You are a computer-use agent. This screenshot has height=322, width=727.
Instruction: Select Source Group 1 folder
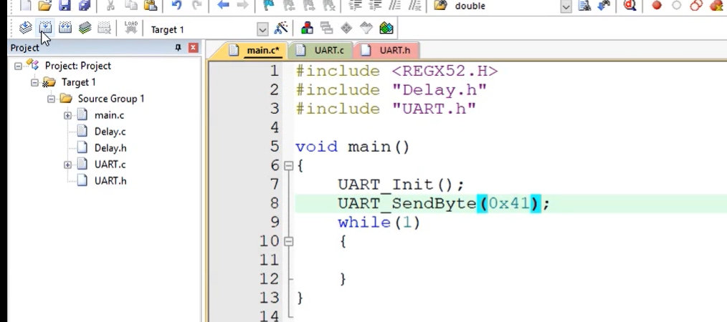point(111,99)
